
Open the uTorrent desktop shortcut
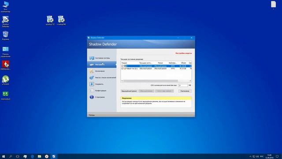pos(5,80)
